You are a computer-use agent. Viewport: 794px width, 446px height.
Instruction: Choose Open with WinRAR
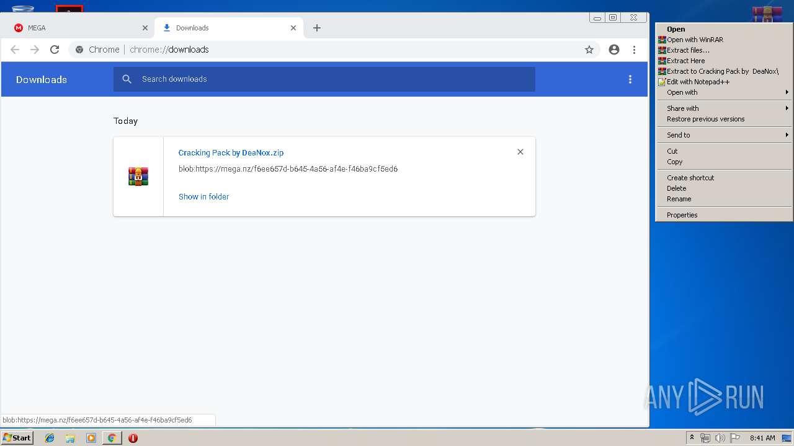coord(724,40)
